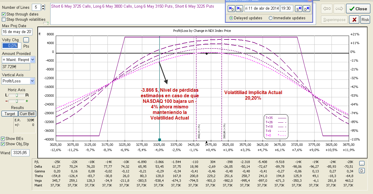Screen dimensions: 373x194
Task: Toggle Step through dates checkbox
Action: tap(4, 14)
